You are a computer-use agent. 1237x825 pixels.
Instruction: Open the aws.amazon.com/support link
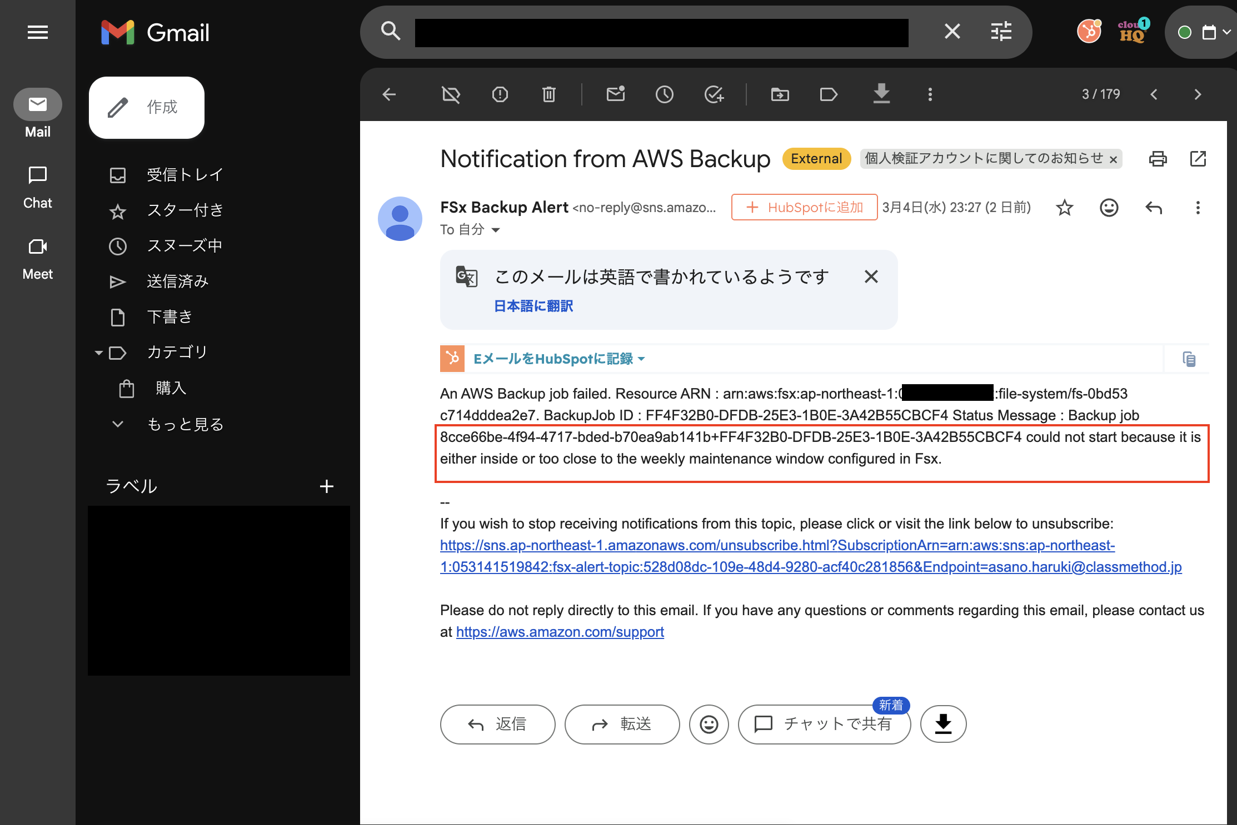click(560, 632)
